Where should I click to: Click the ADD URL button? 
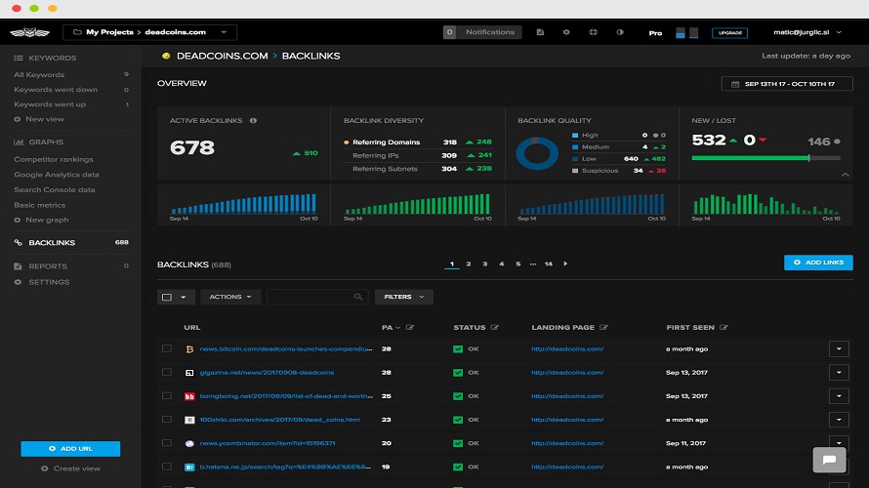point(70,449)
